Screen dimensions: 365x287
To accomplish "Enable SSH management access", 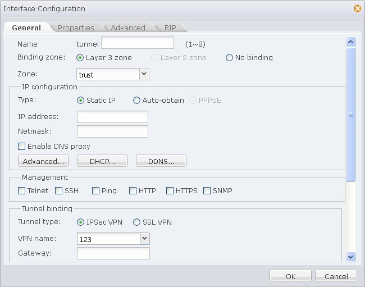I will pyautogui.click(x=59, y=191).
